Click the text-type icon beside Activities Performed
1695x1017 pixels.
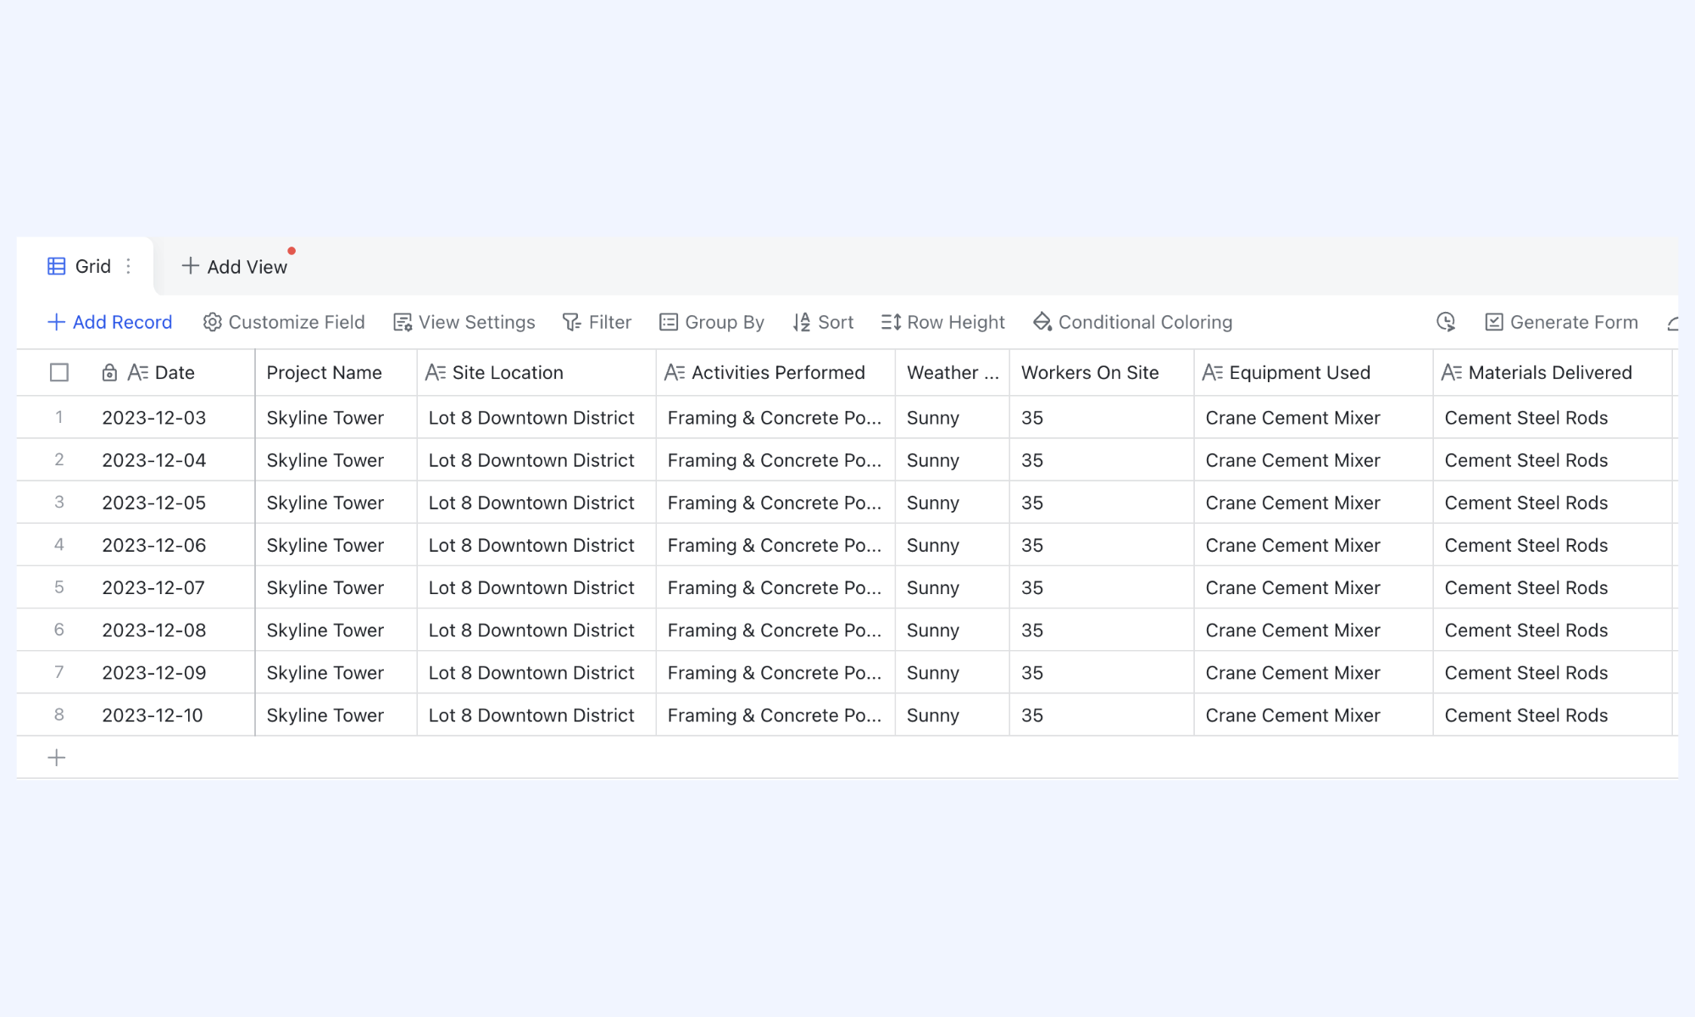[x=675, y=373]
